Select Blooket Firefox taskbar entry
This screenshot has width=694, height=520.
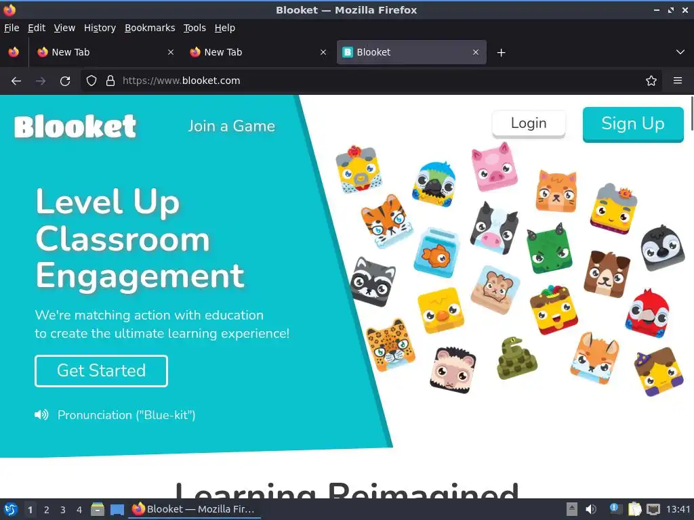(195, 509)
